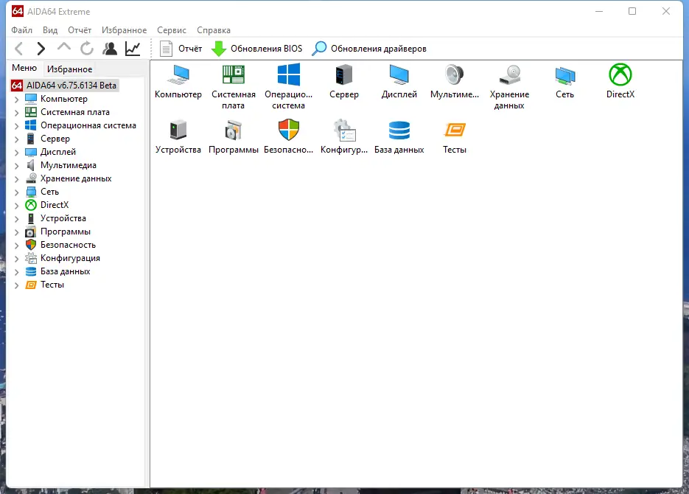Expand the Операционная система tree chevron
The height and width of the screenshot is (494, 689).
(x=16, y=125)
